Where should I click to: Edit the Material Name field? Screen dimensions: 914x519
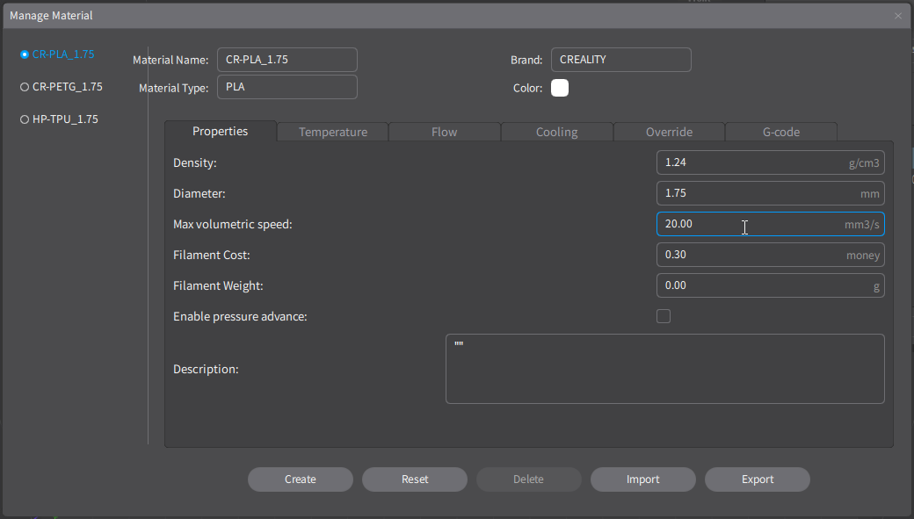point(287,60)
